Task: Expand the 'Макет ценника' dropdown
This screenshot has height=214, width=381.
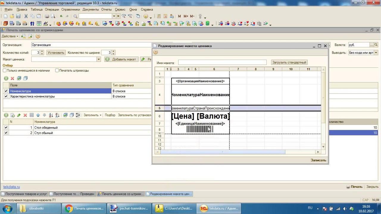Action: point(99,59)
